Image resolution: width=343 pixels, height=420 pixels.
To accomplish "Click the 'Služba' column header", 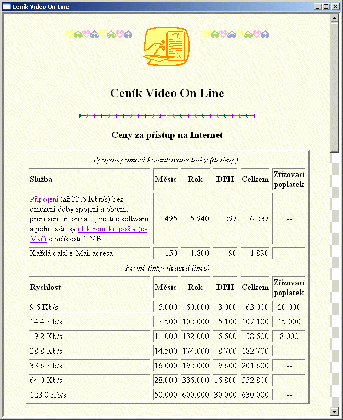I will (89, 179).
